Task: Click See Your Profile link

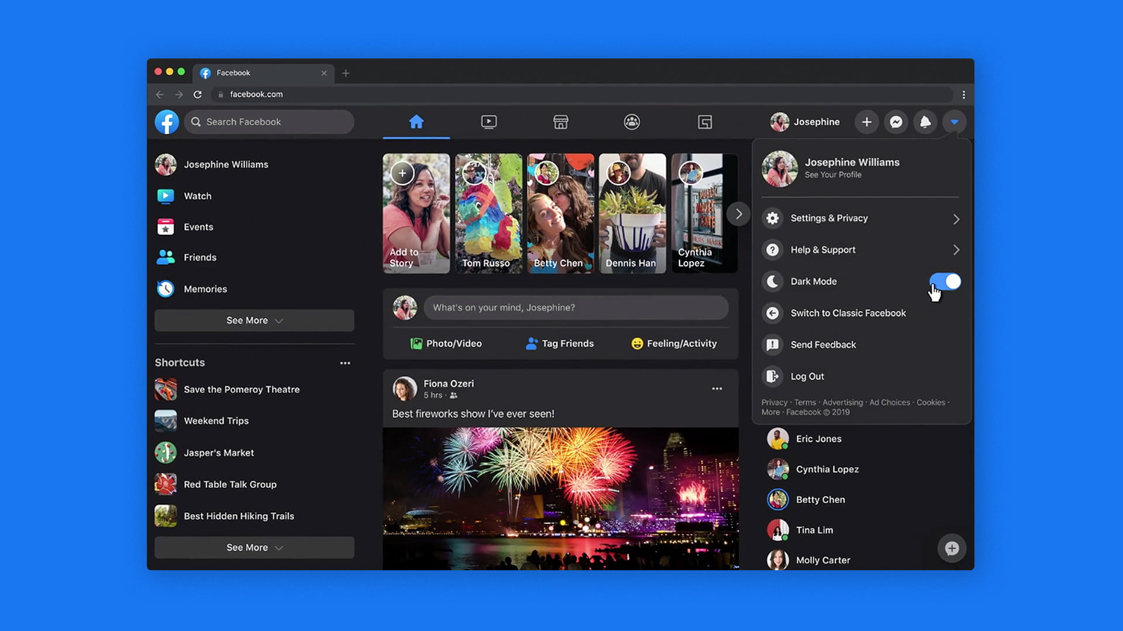Action: pos(832,175)
